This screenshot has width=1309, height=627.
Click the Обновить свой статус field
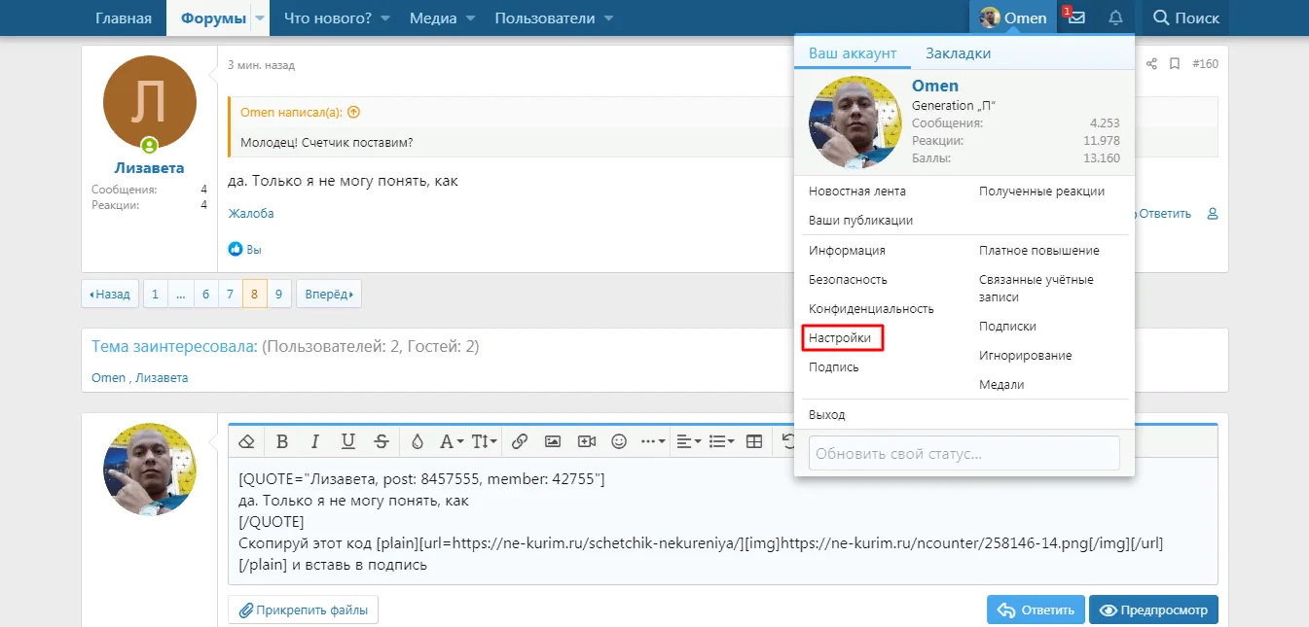[964, 453]
